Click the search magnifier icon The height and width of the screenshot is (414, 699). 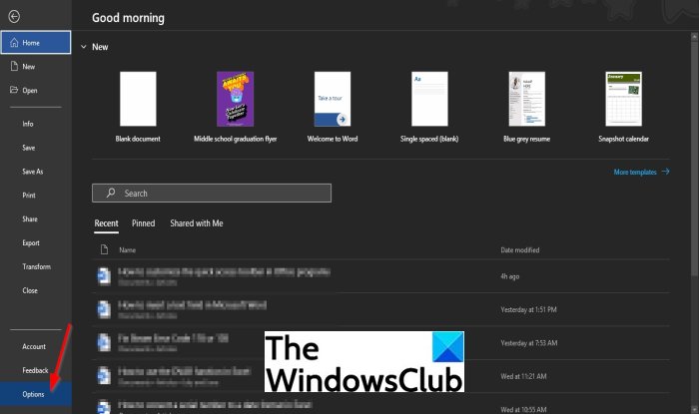(111, 193)
